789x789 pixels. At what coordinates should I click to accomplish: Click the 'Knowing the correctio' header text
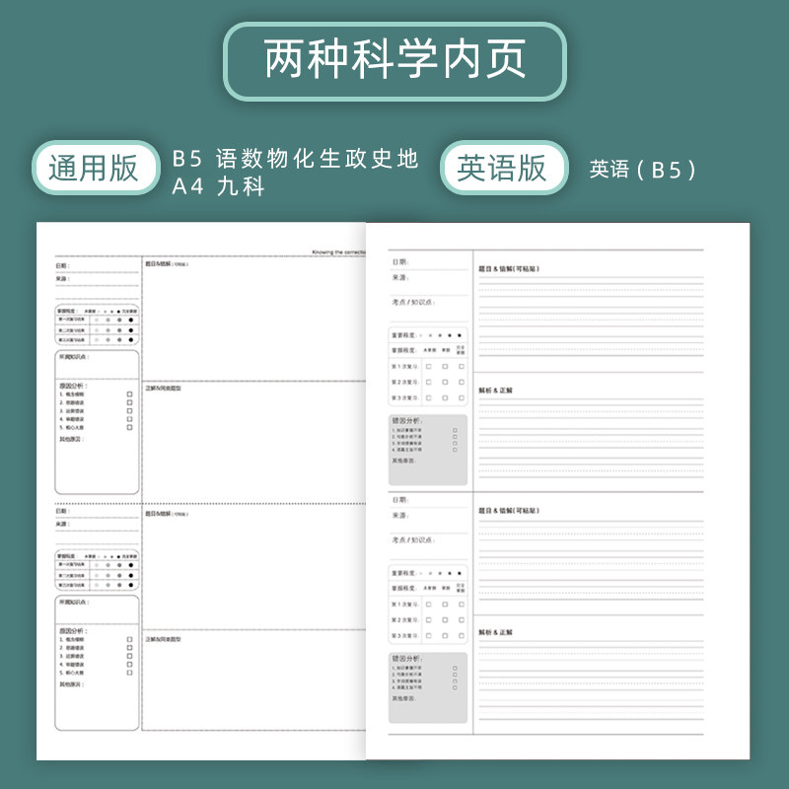338,252
